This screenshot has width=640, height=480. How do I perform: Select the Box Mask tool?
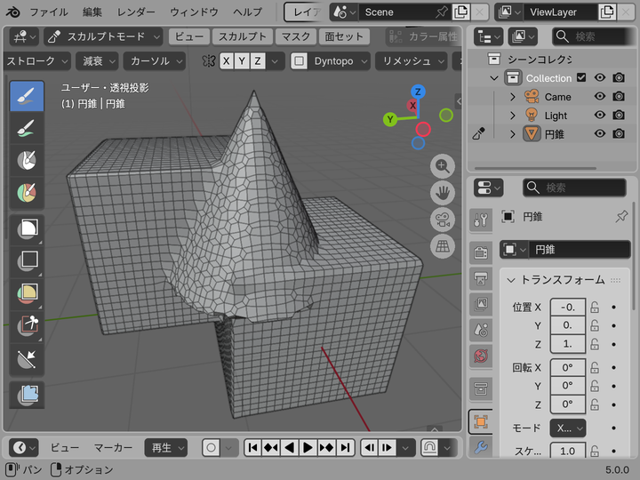(x=27, y=228)
